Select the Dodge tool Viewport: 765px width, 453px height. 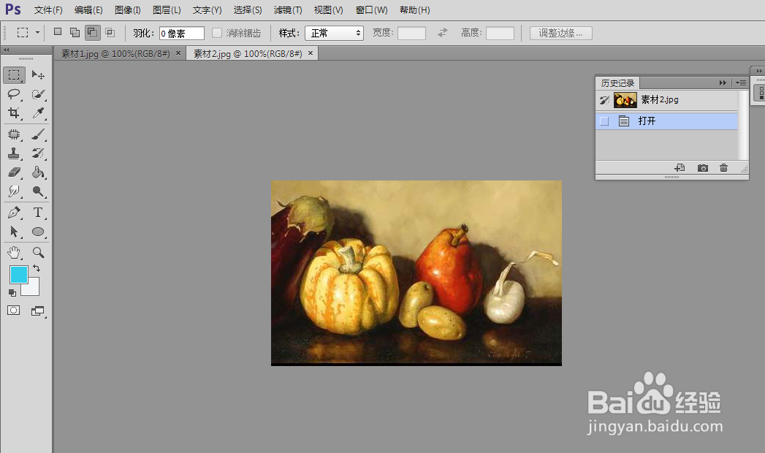(x=38, y=191)
